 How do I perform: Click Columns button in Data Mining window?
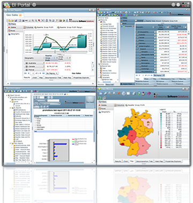tap(119, 105)
